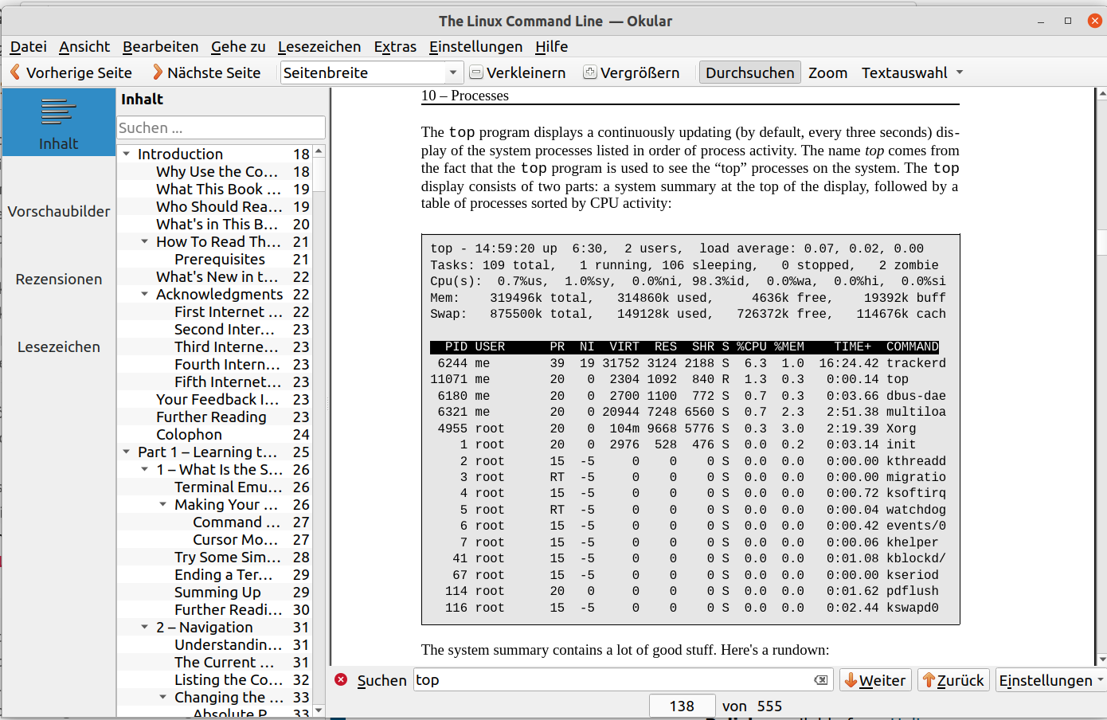This screenshot has height=720, width=1107.
Task: Zoom in using the Vergrößern icon
Action: [590, 72]
